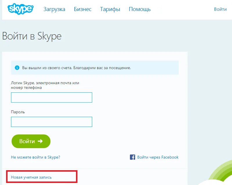Open the Бизнес menu item
The height and width of the screenshot is (185, 232).
click(83, 9)
